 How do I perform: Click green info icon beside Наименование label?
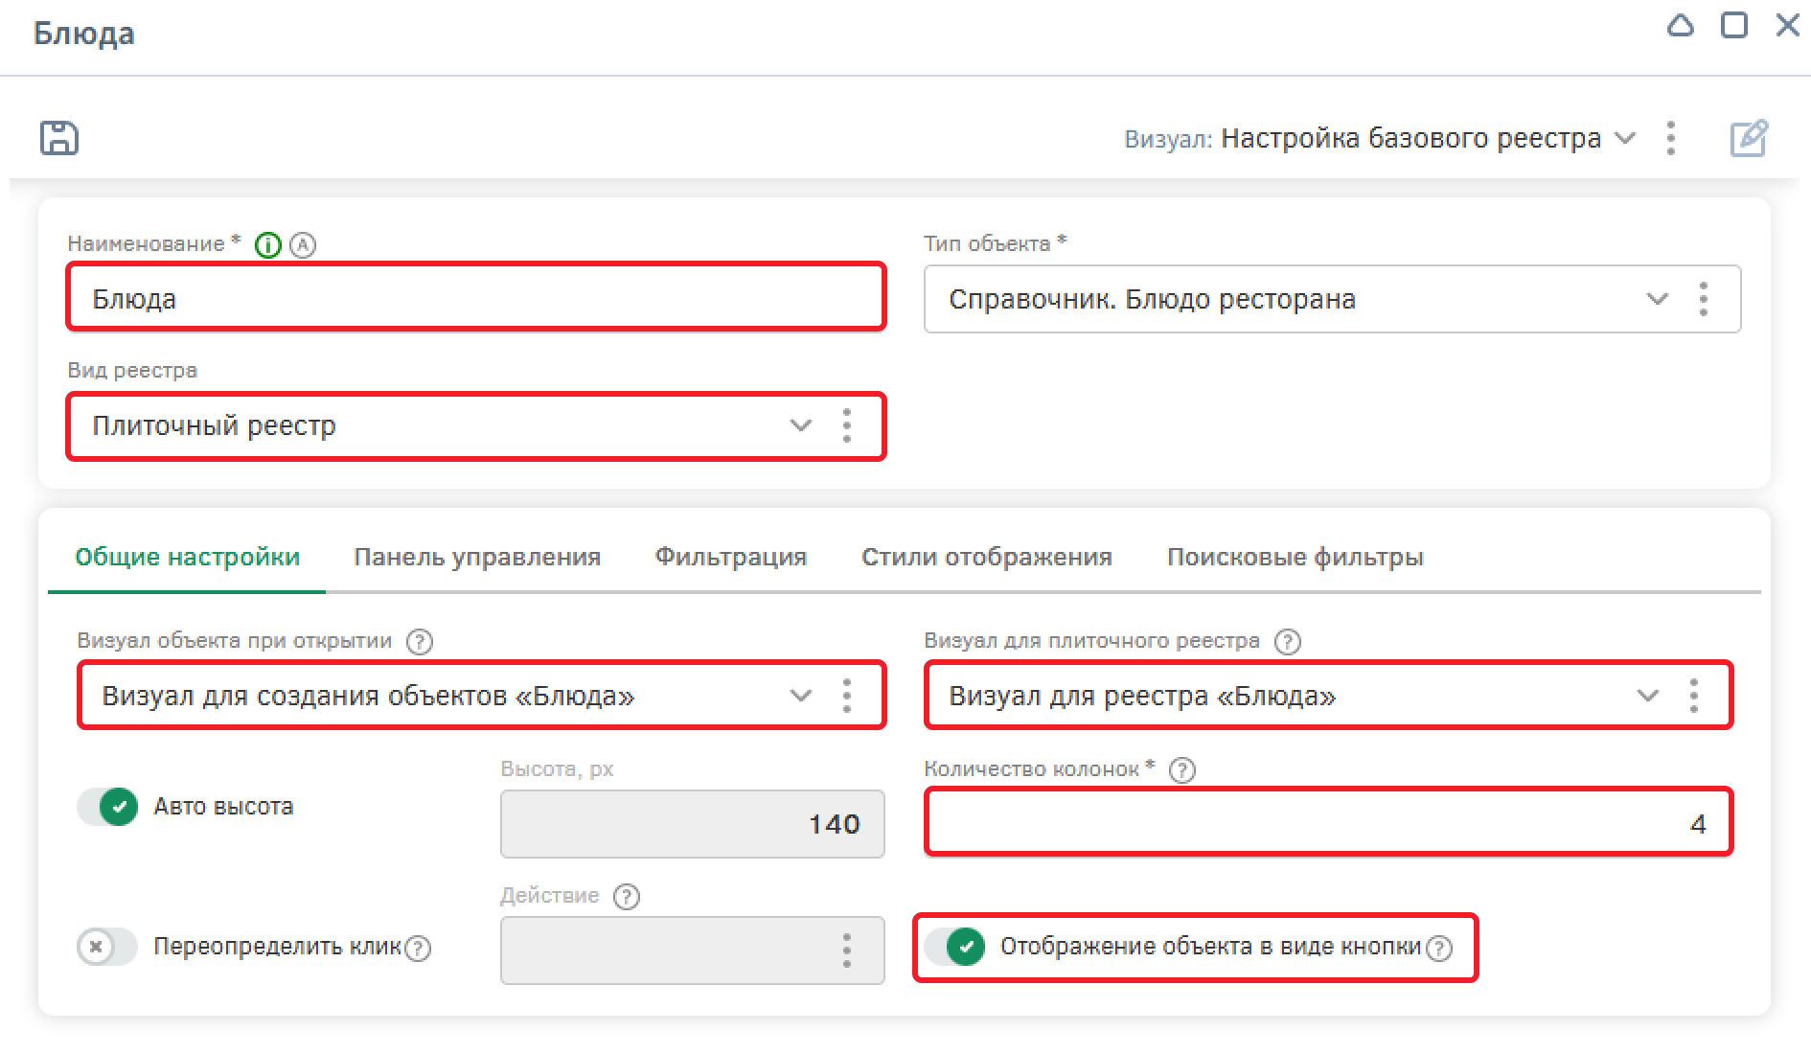point(268,245)
